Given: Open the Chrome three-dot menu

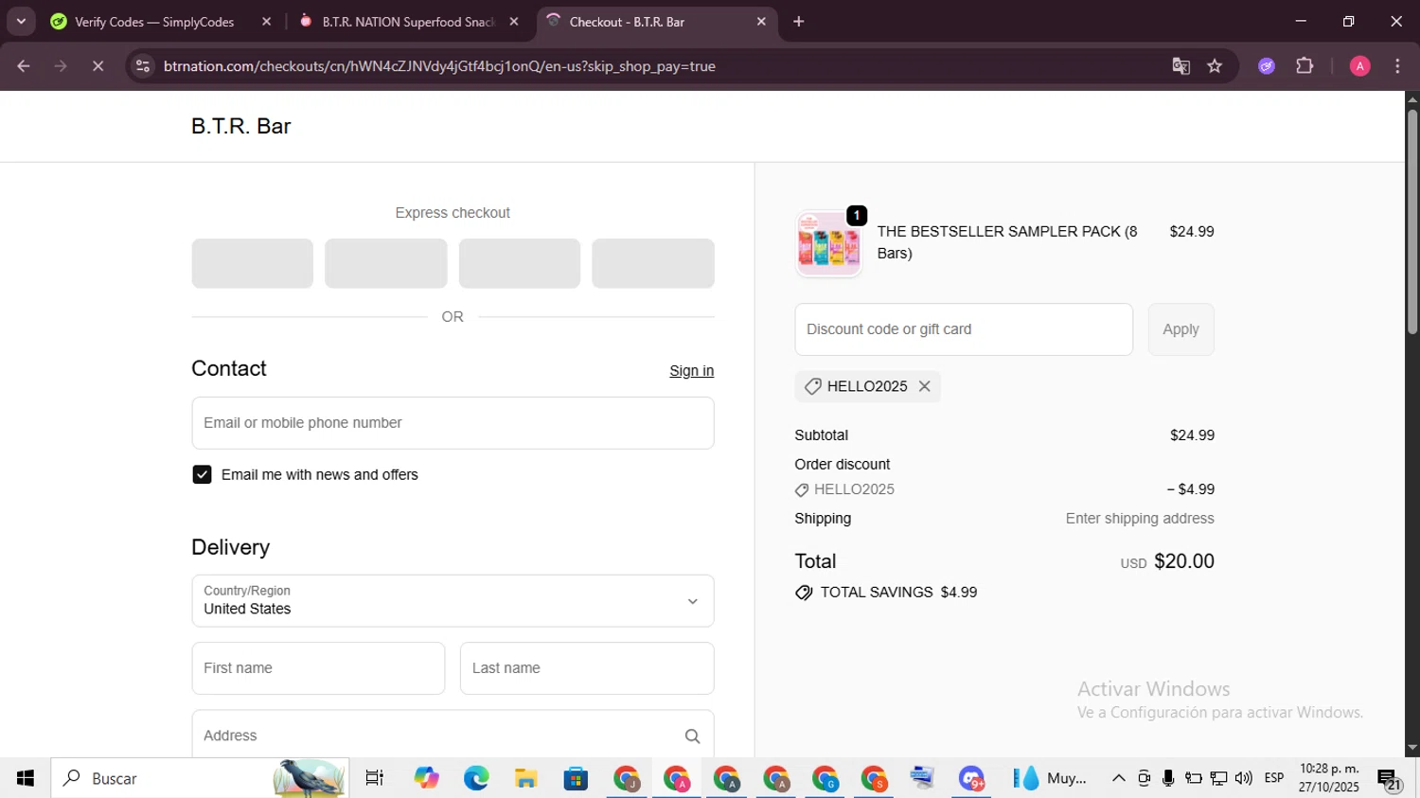Looking at the screenshot, I should [x=1397, y=66].
